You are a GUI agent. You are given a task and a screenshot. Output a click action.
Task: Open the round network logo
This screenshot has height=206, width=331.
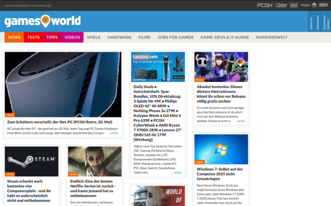(314, 5)
